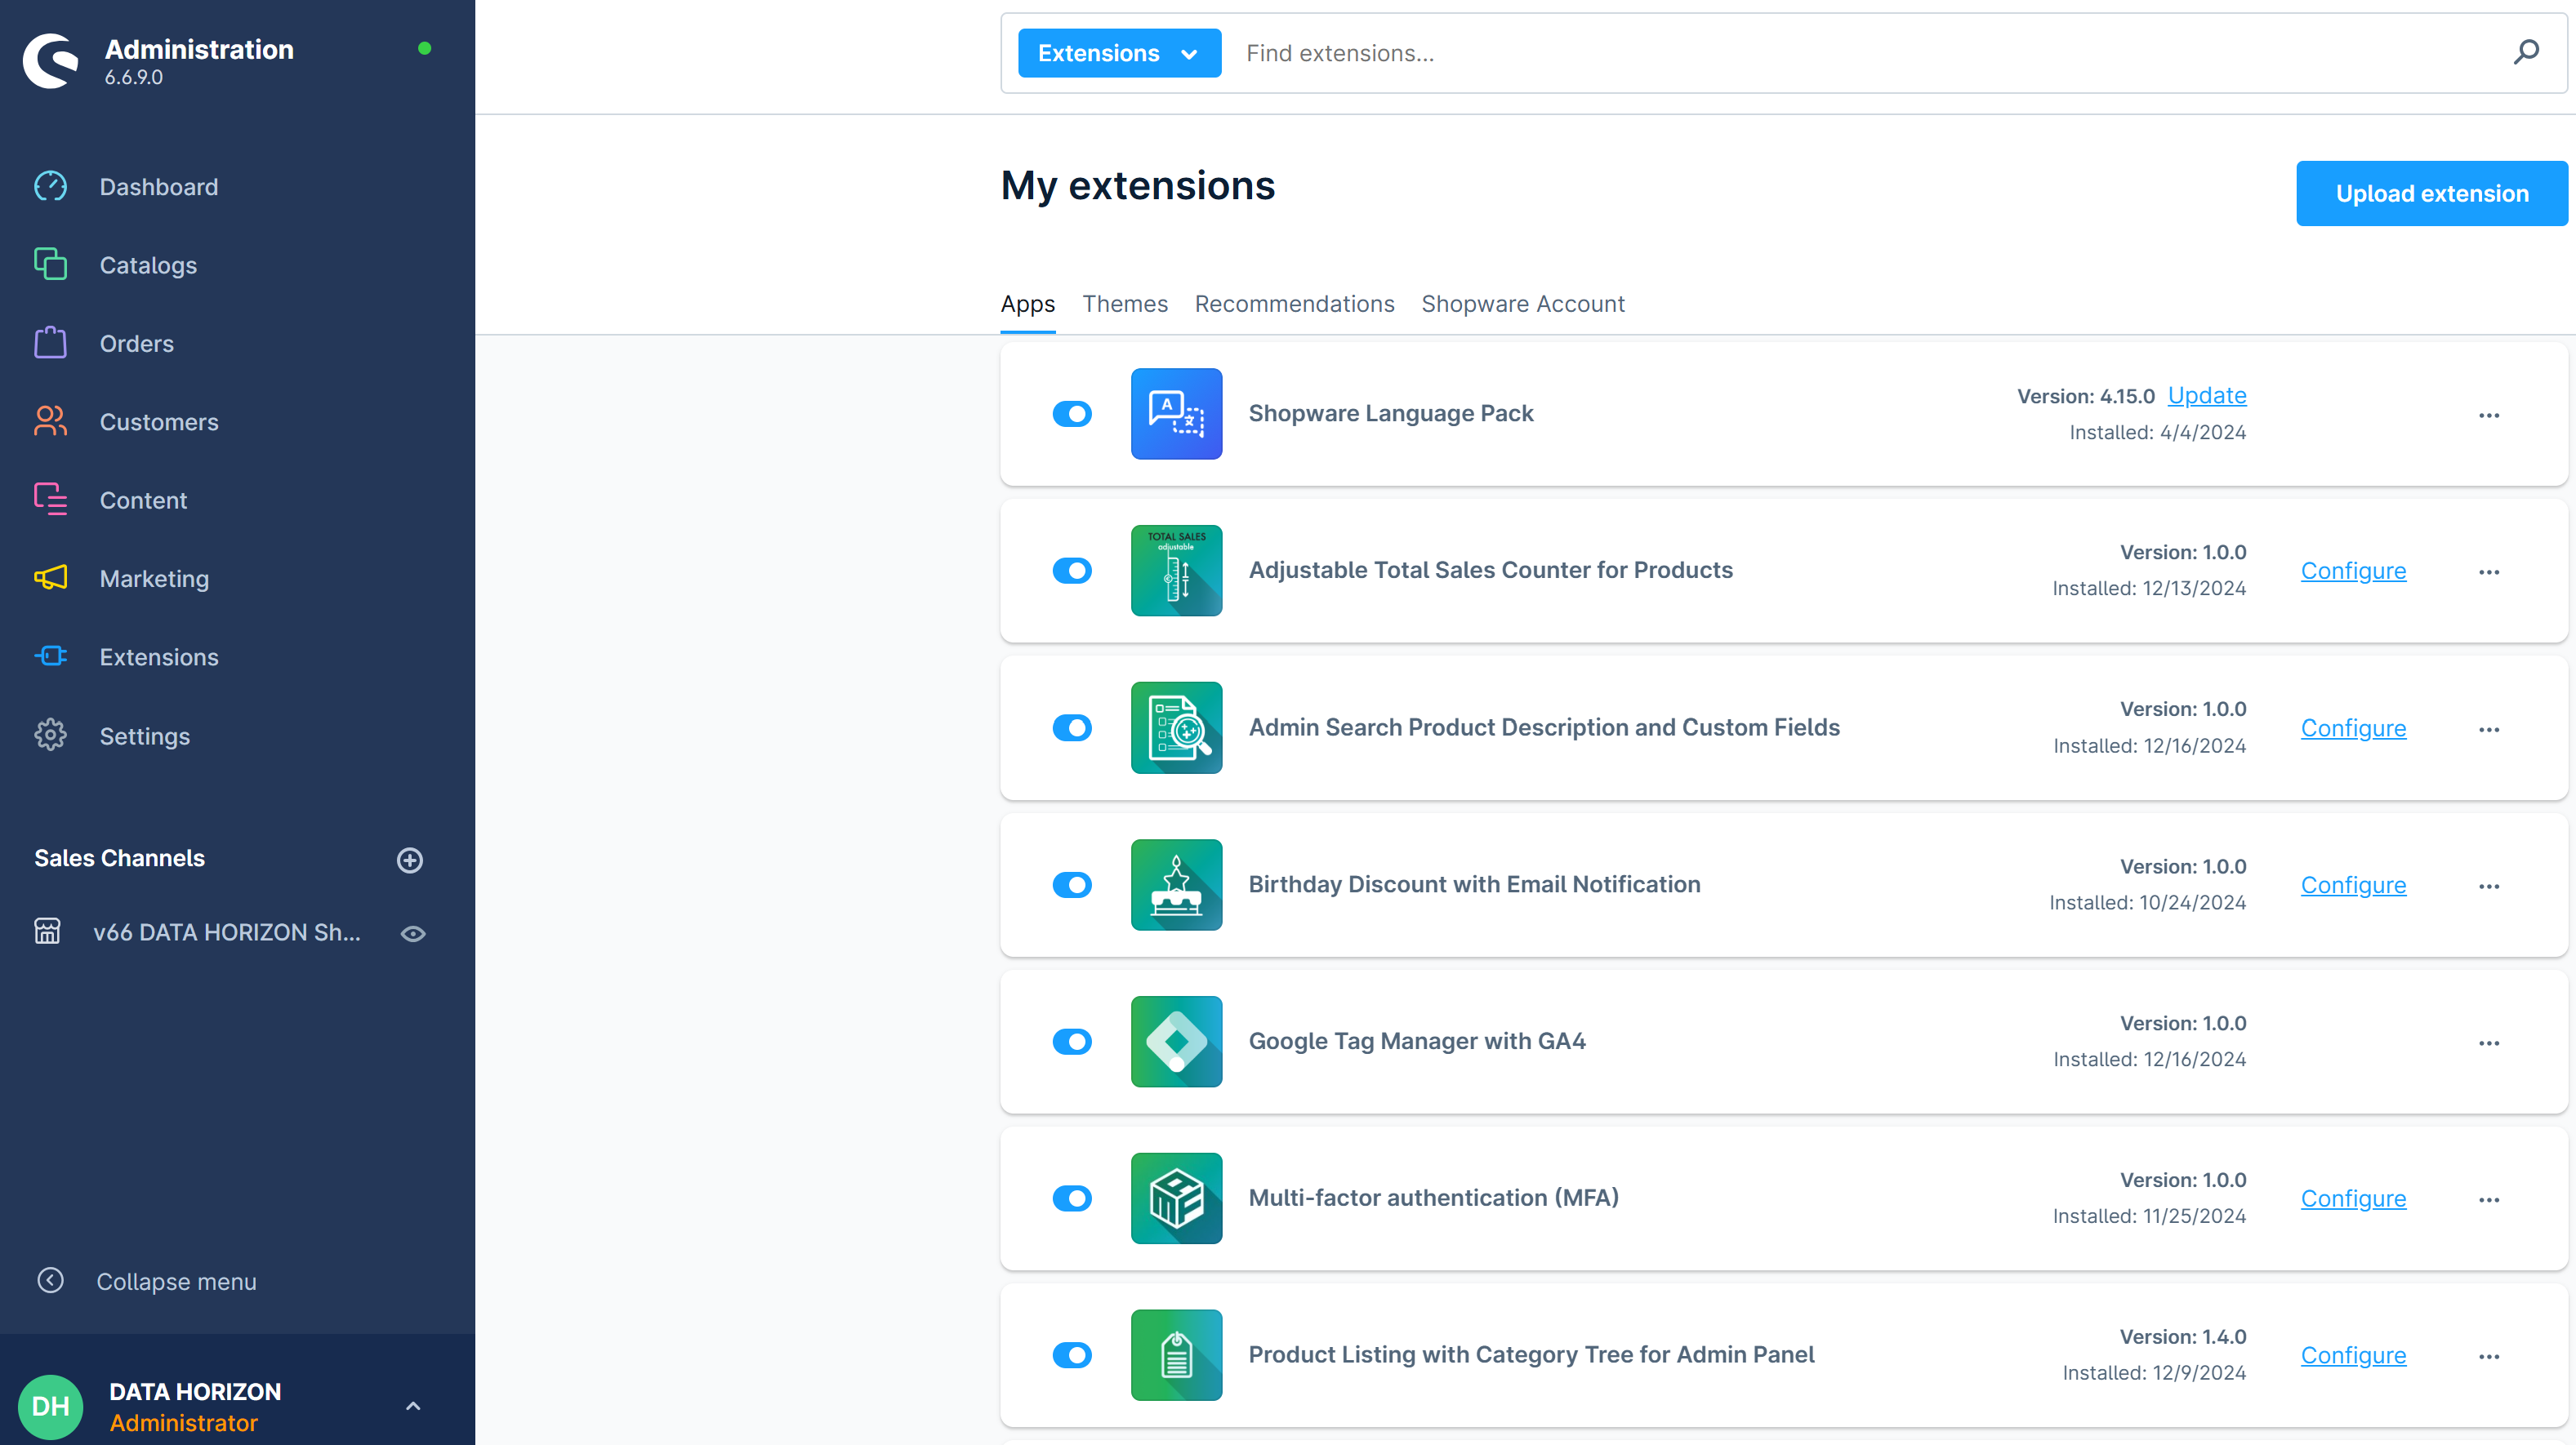2576x1445 pixels.
Task: Open more options for Google Tag Manager
Action: click(x=2489, y=1043)
